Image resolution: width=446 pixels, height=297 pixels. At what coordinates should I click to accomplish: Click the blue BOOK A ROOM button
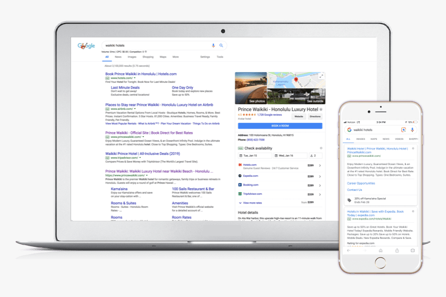[280, 125]
